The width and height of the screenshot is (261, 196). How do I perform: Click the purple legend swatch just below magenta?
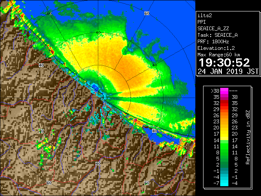(224, 97)
